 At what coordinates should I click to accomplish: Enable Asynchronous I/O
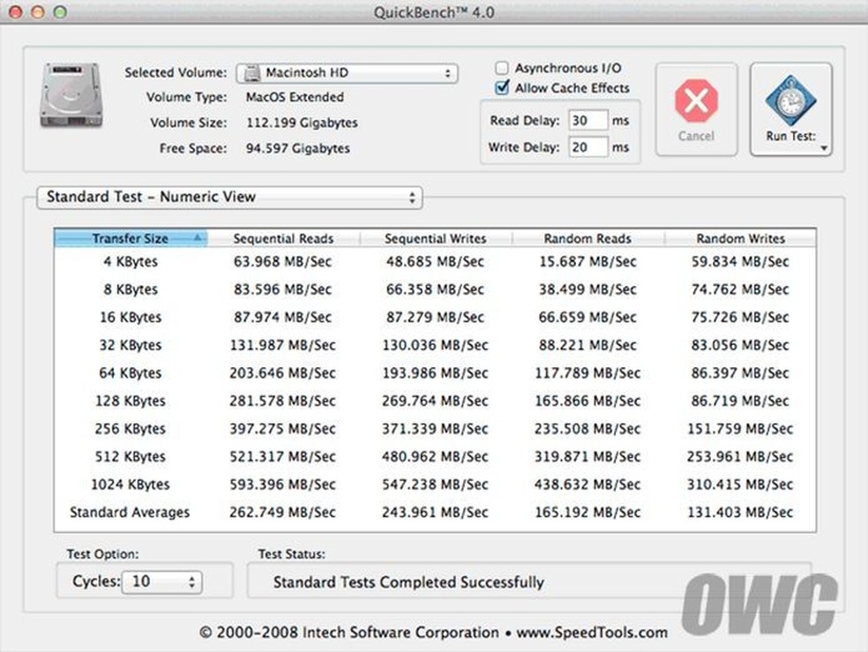[x=501, y=67]
